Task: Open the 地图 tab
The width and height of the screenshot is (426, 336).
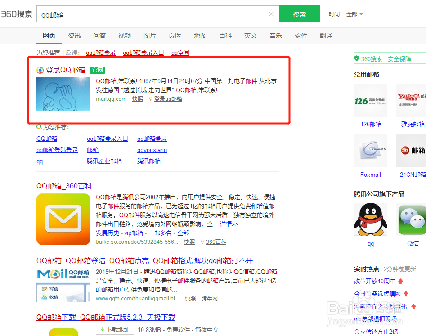Action: (x=200, y=36)
